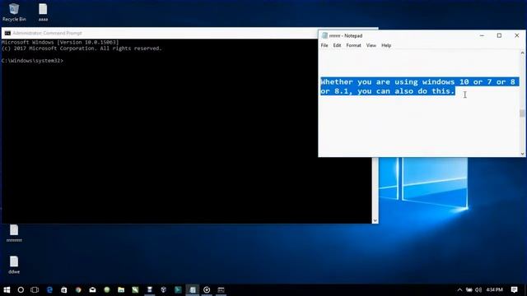Maximize the Notepad window

(499, 35)
